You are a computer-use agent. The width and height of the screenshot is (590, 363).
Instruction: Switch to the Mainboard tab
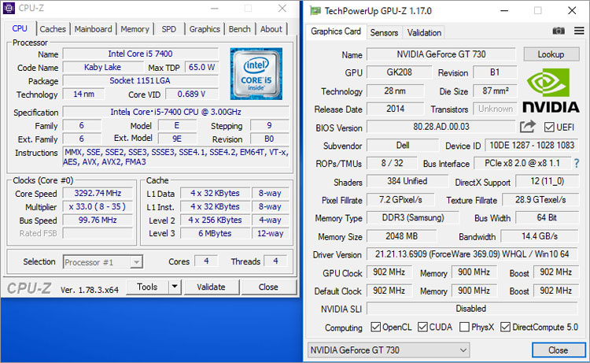(x=93, y=29)
